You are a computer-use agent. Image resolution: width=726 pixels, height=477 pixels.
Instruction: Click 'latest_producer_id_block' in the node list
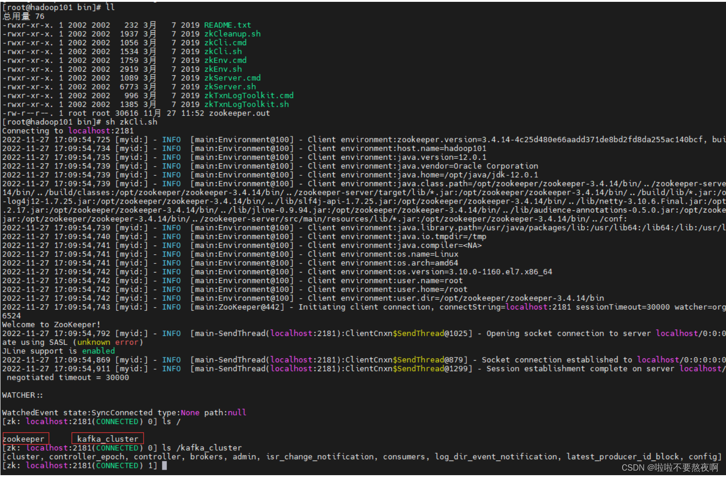click(x=623, y=456)
